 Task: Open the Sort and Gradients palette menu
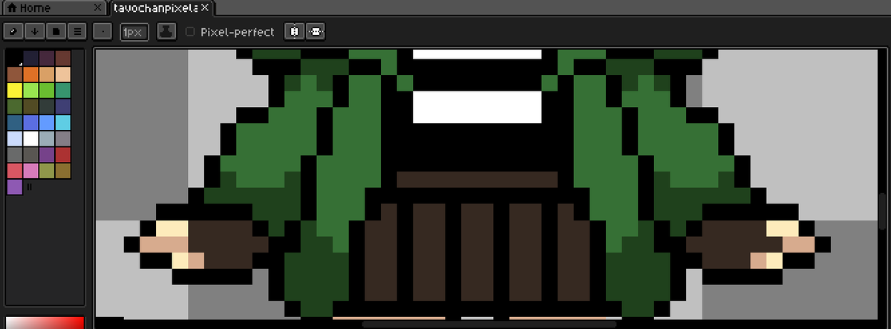(35, 32)
